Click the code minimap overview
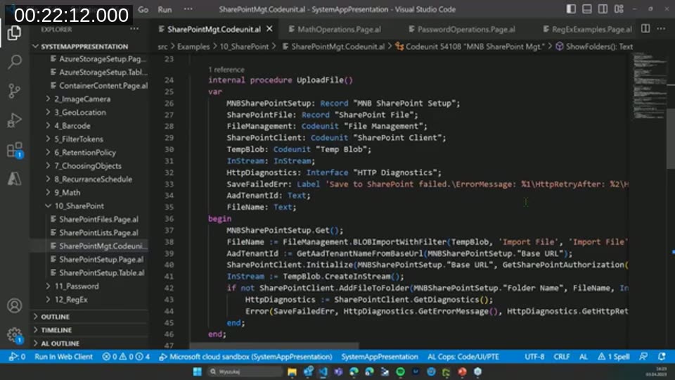The image size is (675, 380). [x=649, y=86]
